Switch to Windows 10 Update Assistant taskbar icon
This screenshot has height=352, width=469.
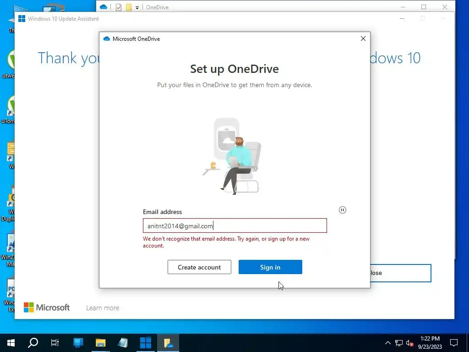point(146,343)
